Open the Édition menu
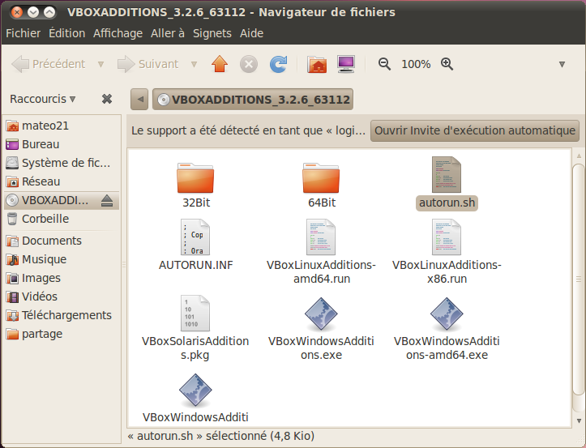This screenshot has width=586, height=448. coord(67,33)
